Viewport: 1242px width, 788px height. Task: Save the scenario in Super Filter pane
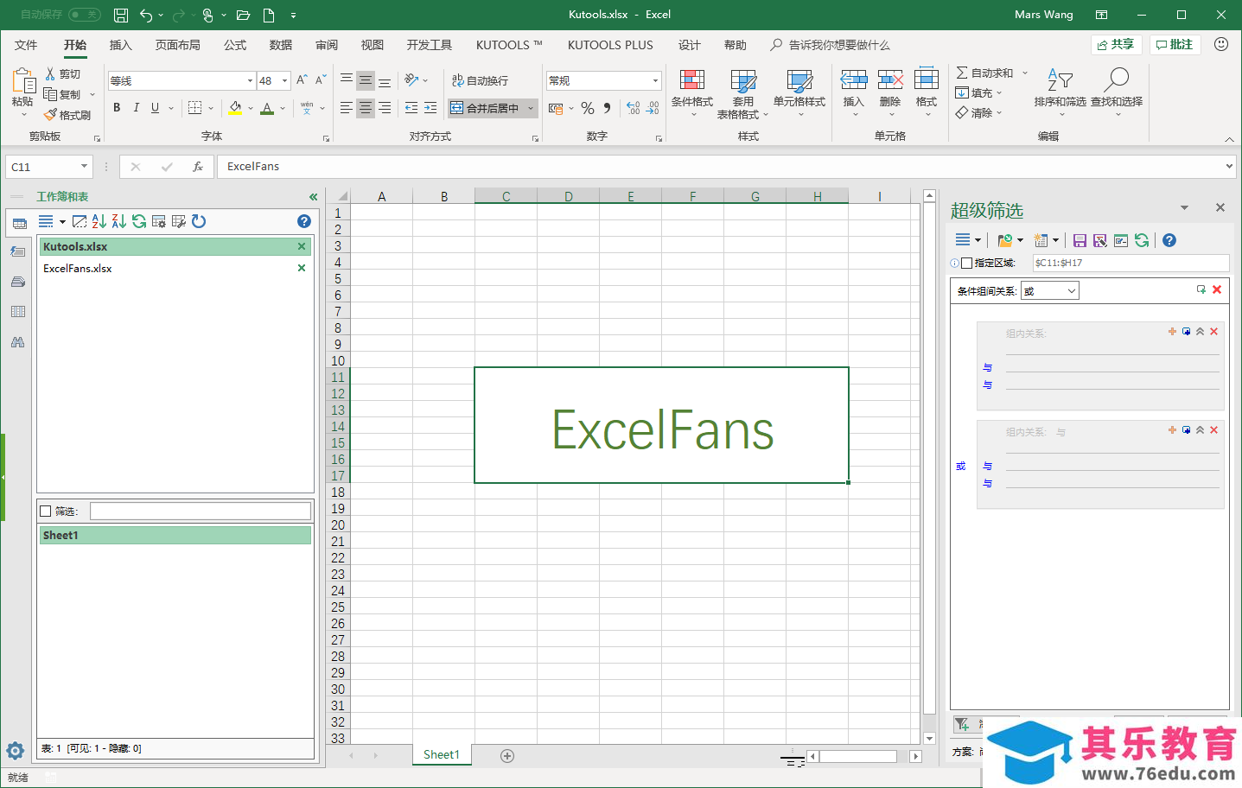pyautogui.click(x=1080, y=240)
